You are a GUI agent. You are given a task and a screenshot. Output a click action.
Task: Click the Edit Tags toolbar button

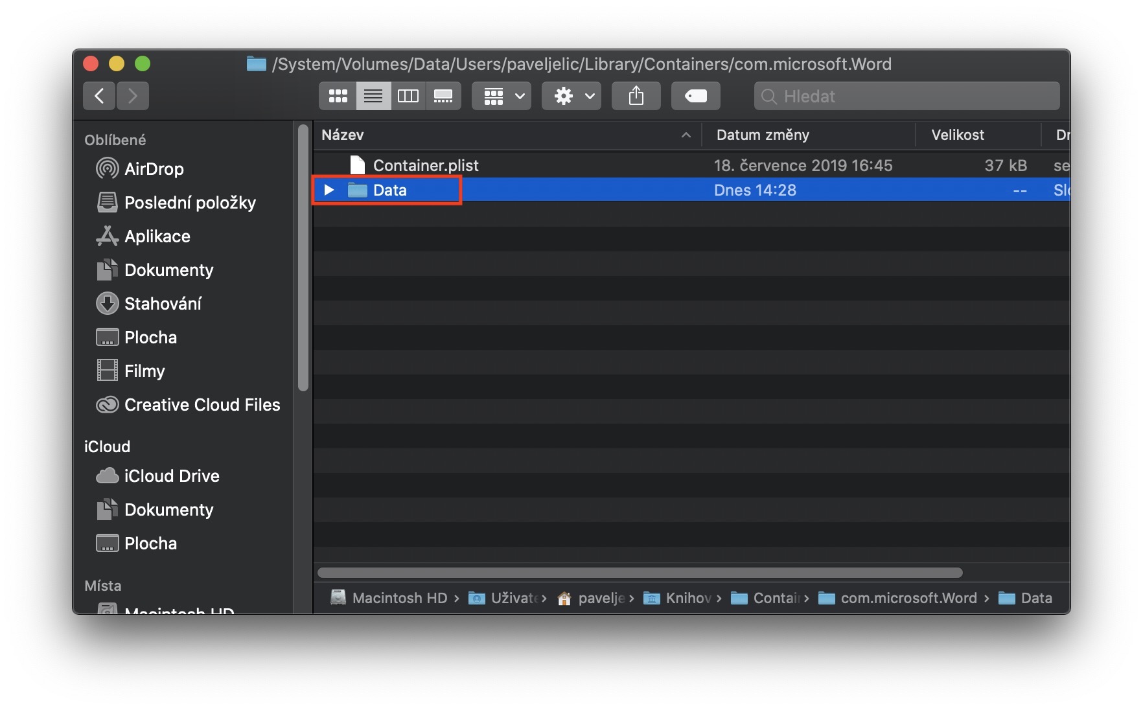click(x=696, y=96)
